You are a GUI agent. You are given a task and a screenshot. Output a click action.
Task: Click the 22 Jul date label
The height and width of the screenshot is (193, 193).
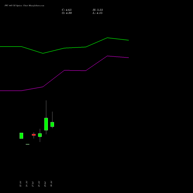click(x=20, y=184)
